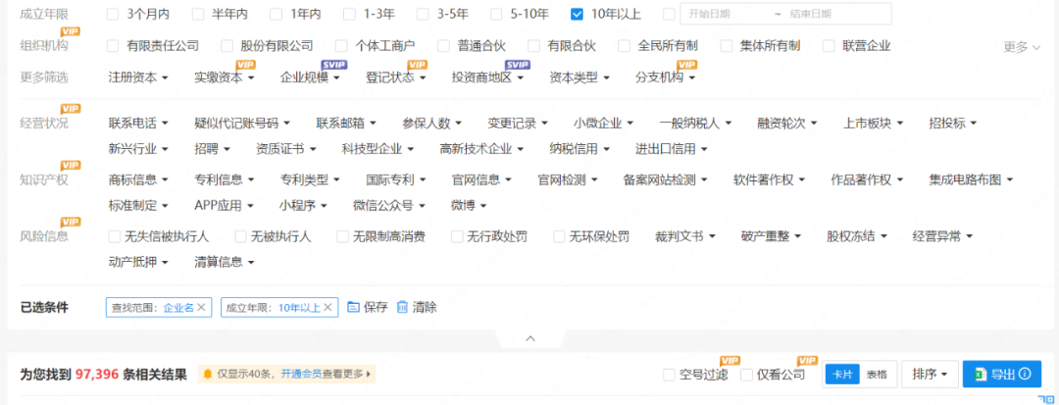Check the 半年内 checkbox

point(198,14)
